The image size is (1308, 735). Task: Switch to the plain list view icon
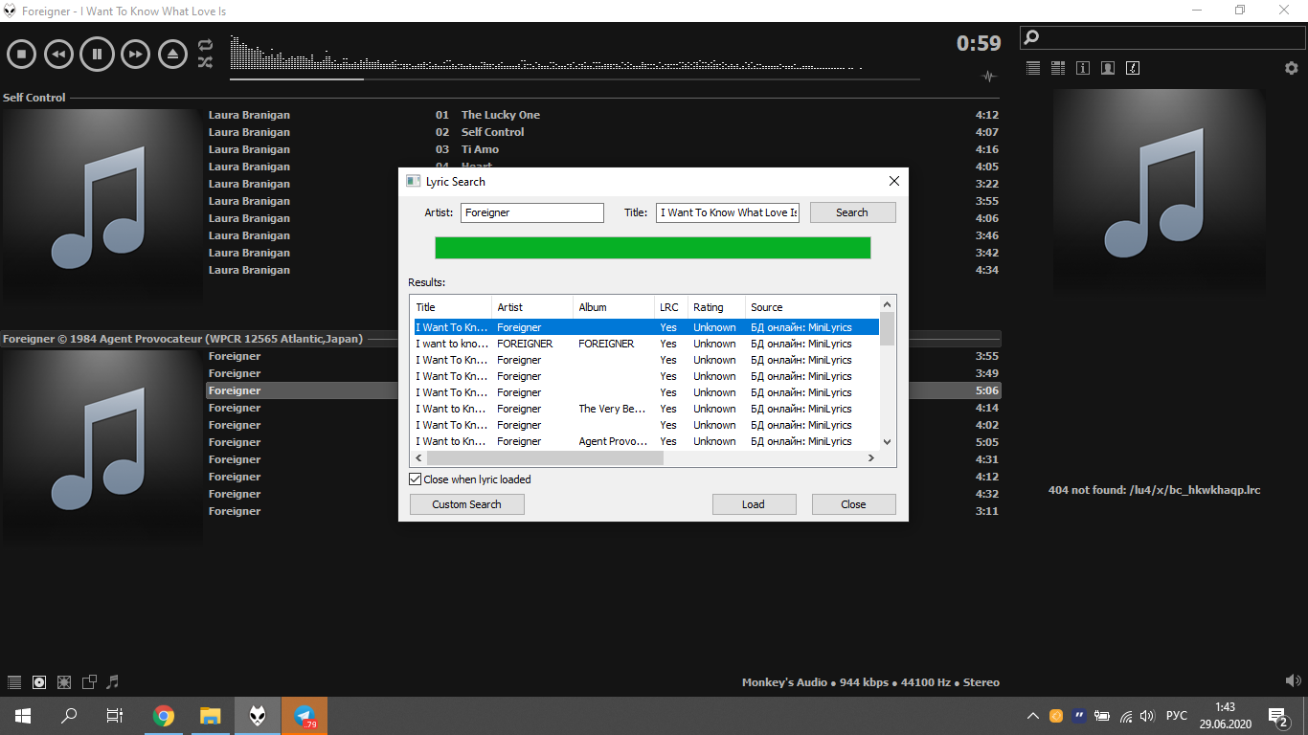click(1033, 68)
